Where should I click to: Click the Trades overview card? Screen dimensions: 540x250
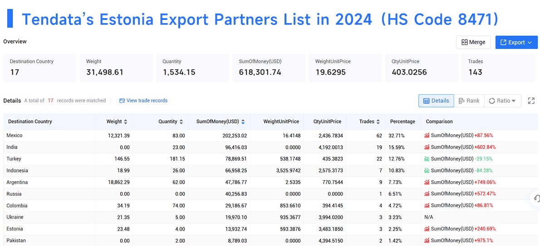(498, 68)
